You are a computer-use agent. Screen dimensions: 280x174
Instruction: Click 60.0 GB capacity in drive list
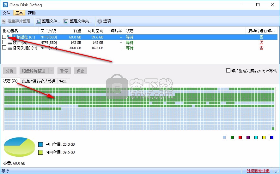point(75,38)
